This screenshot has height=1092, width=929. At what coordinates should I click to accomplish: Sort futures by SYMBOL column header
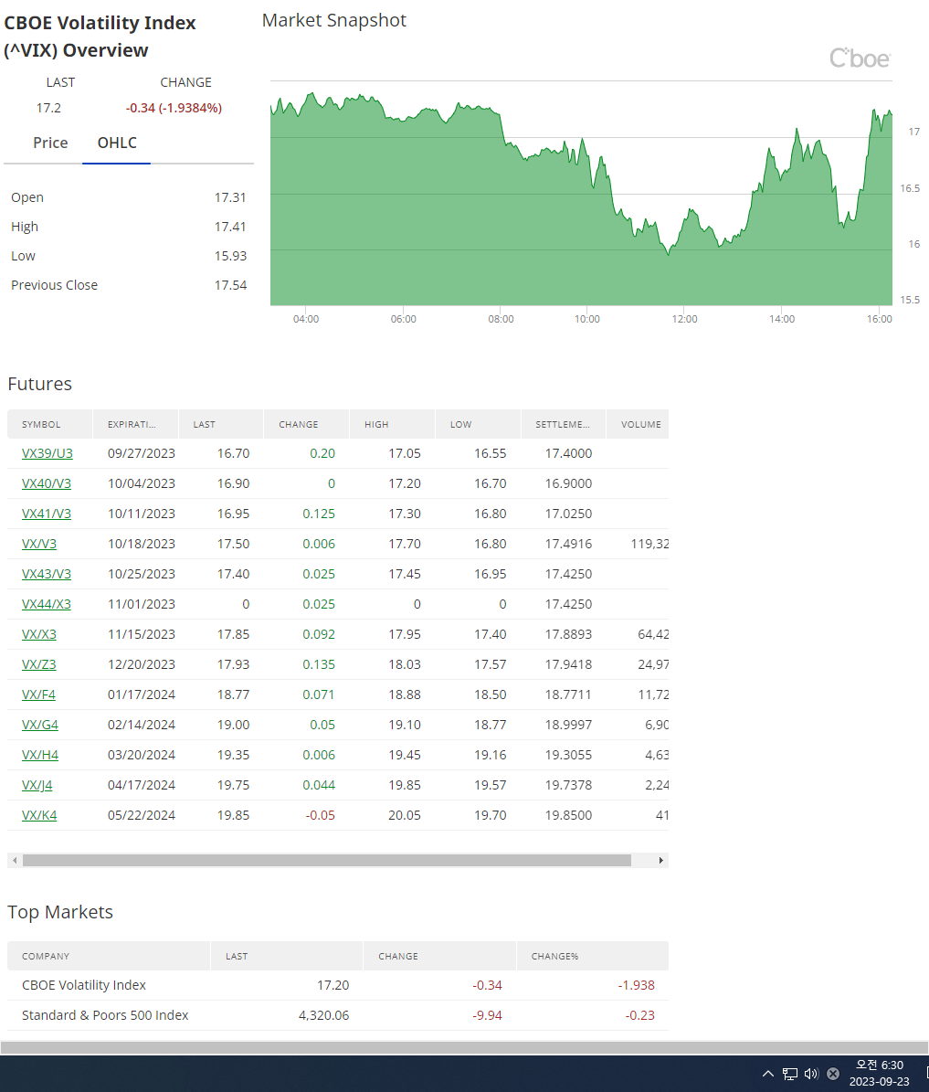pyautogui.click(x=49, y=424)
